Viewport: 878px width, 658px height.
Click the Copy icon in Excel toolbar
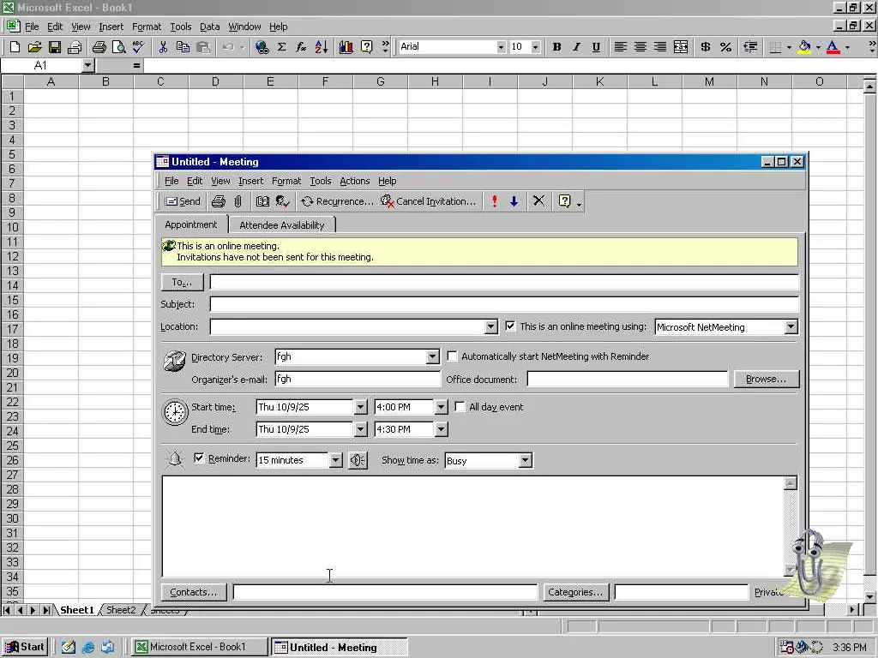[x=183, y=47]
